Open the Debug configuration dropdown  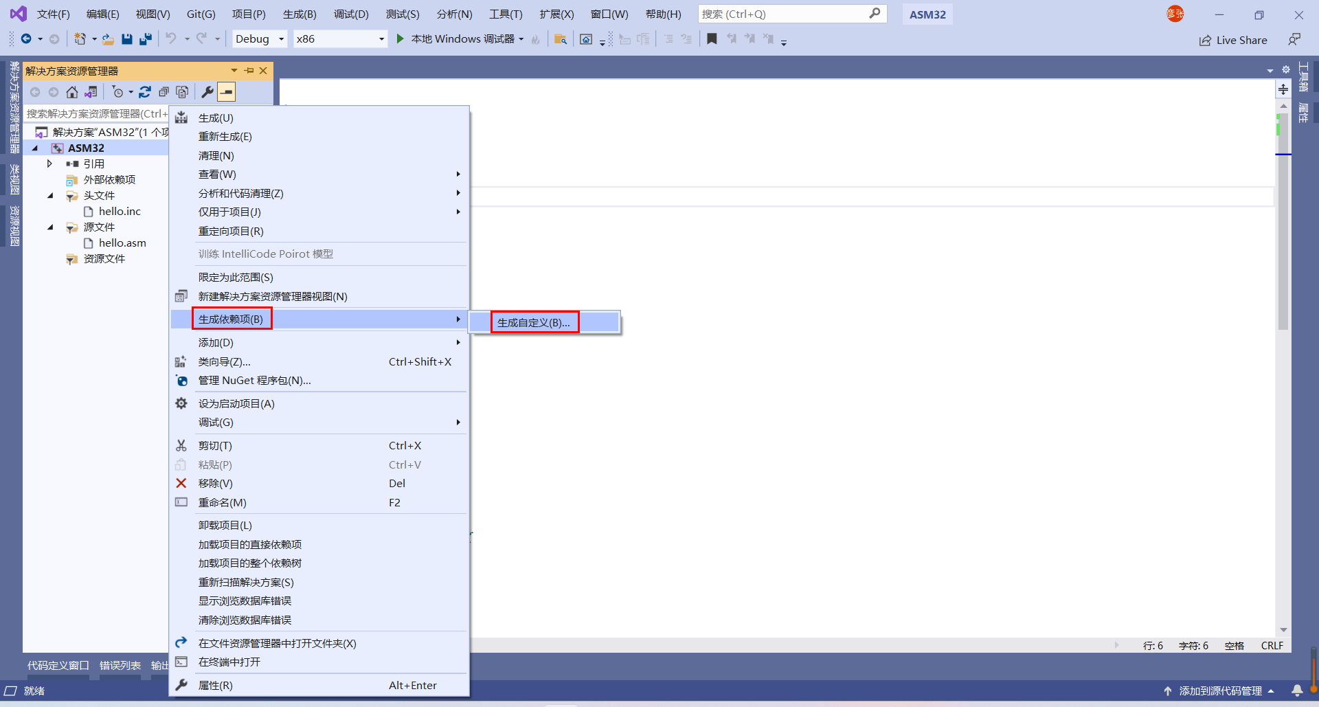coord(260,39)
